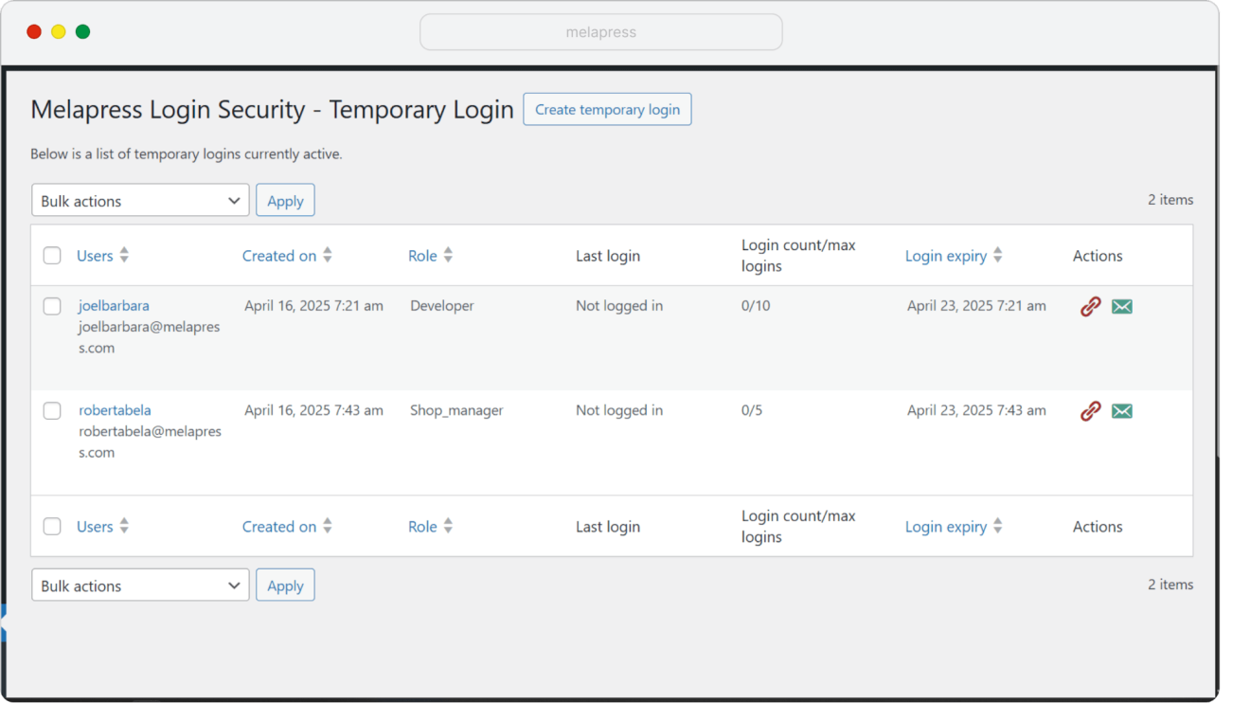
Task: Open the joelbarbara user link
Action: 114,305
